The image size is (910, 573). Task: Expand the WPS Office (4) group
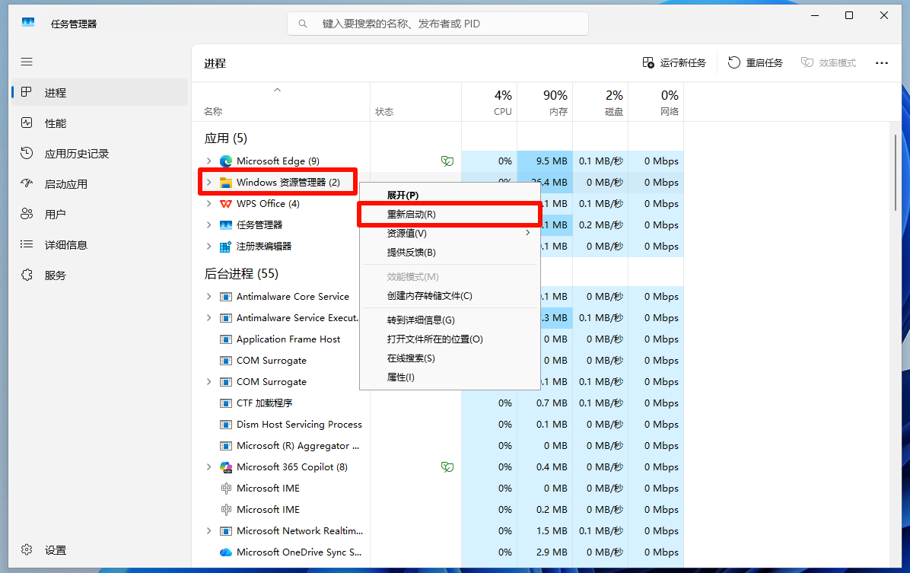(x=209, y=204)
